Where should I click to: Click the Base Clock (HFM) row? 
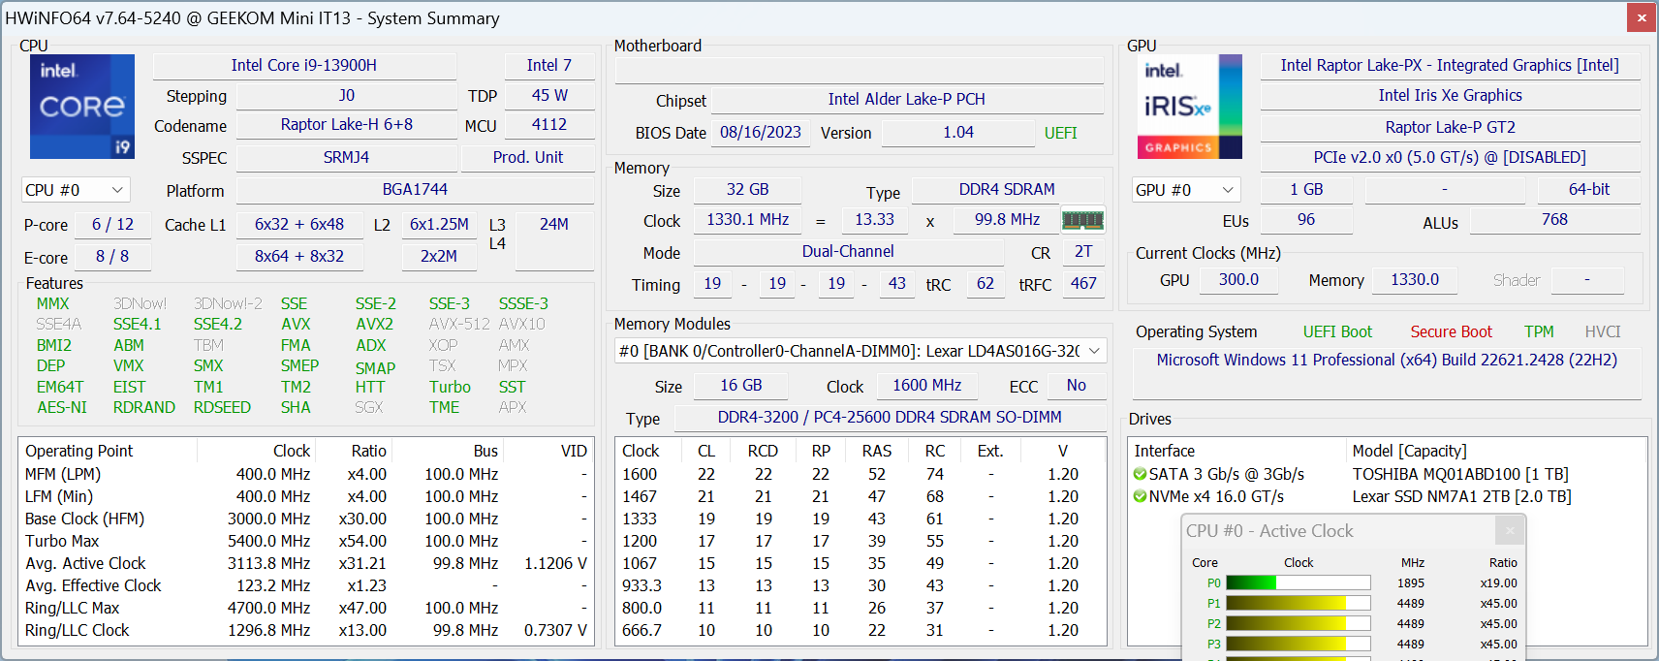(306, 519)
